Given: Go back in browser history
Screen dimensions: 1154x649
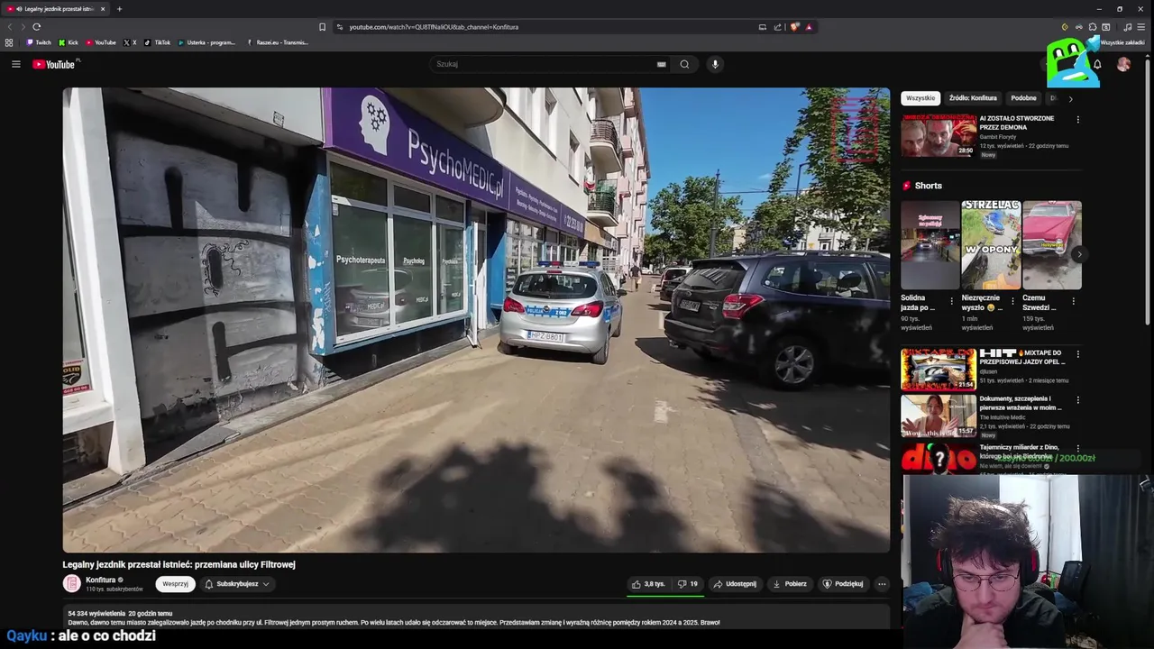Looking at the screenshot, I should (11, 27).
